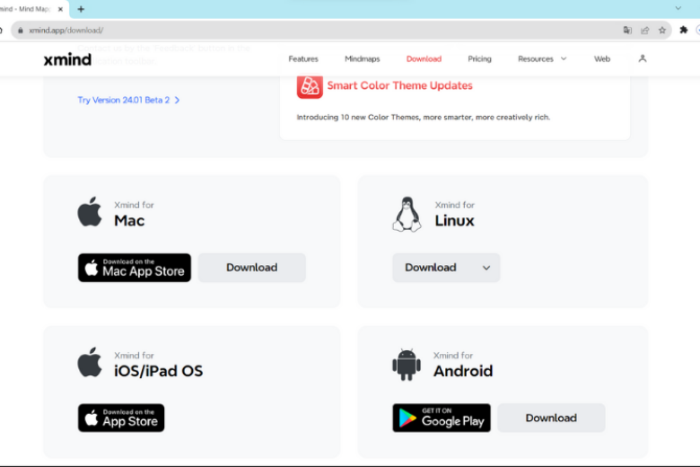This screenshot has width=700, height=467.
Task: Bookmark this page with star icon
Action: (x=662, y=31)
